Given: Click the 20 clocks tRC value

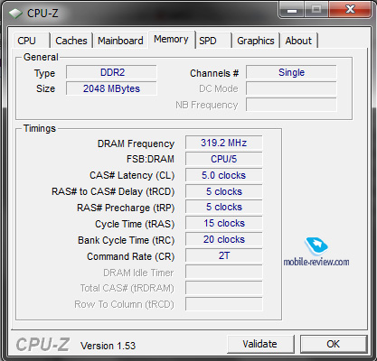Looking at the screenshot, I should 224,239.
